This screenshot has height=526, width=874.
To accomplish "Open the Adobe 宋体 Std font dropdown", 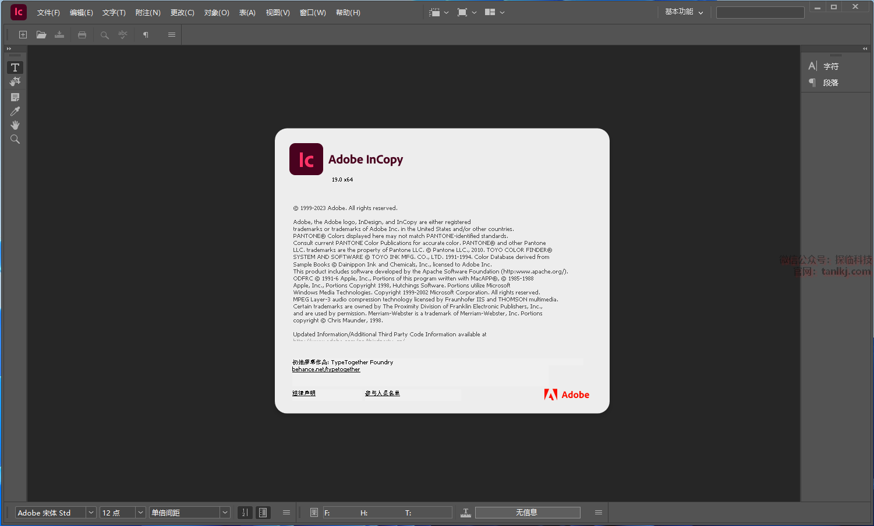I will (x=91, y=513).
